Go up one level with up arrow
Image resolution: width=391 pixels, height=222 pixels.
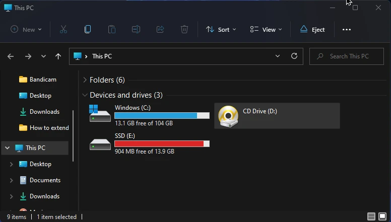[58, 56]
